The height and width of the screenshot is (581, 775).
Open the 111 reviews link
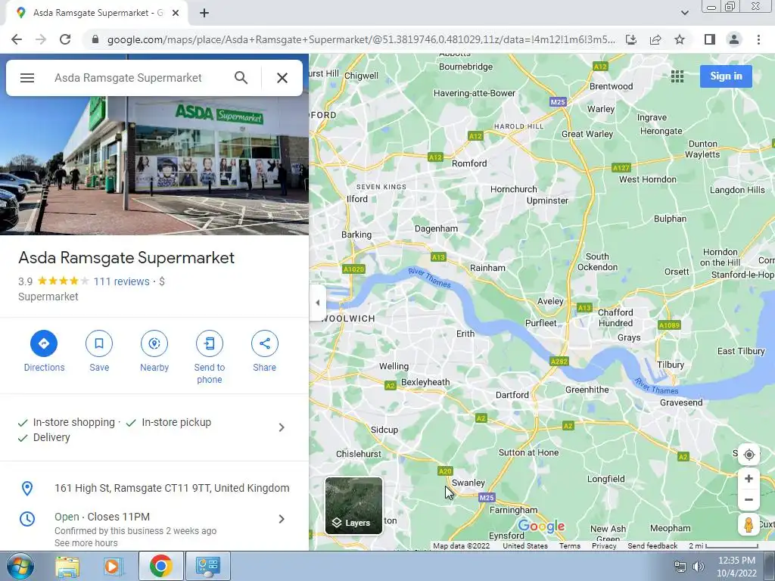[x=121, y=281]
